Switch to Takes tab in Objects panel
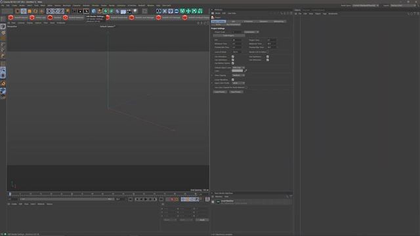 tap(306, 10)
